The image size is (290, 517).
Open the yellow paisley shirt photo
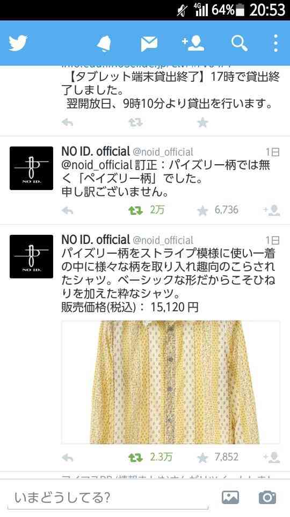pos(171,382)
